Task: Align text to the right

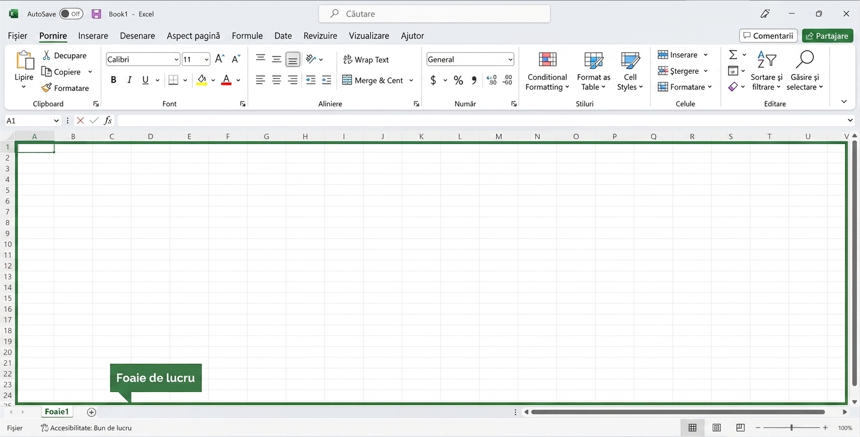Action: 292,80
